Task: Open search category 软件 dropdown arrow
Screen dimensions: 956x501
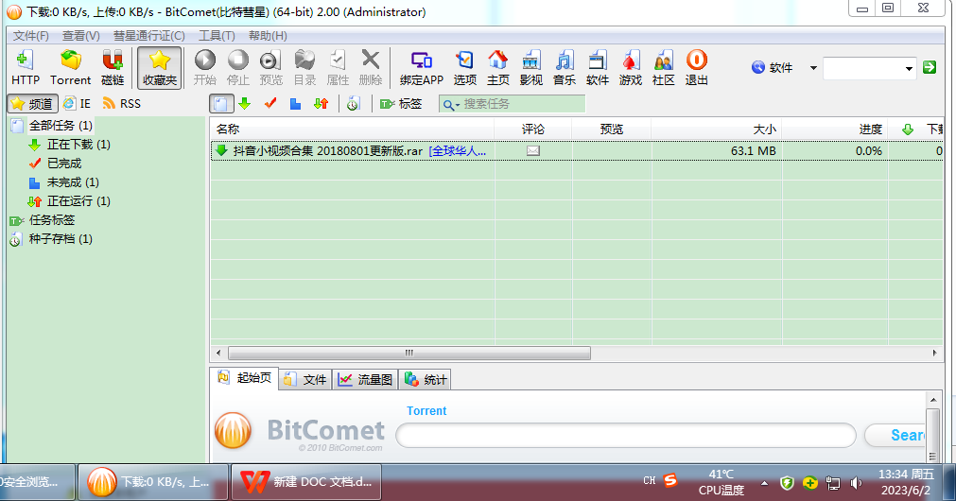Action: tap(812, 68)
